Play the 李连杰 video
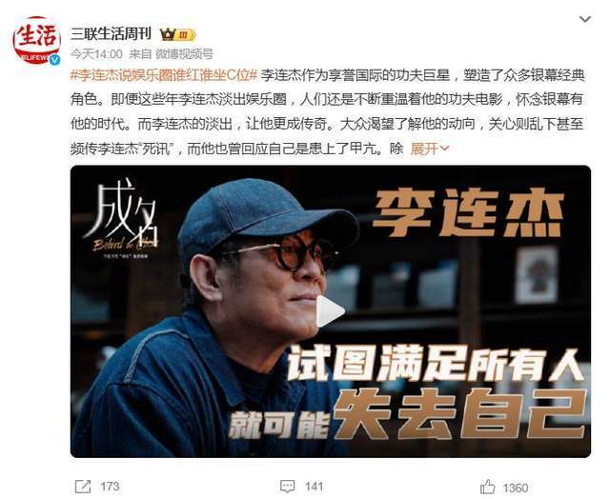The image size is (610, 499). point(331,311)
